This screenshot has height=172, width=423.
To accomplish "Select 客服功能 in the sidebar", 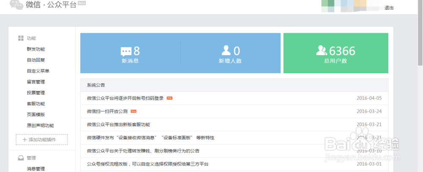I will [36, 104].
